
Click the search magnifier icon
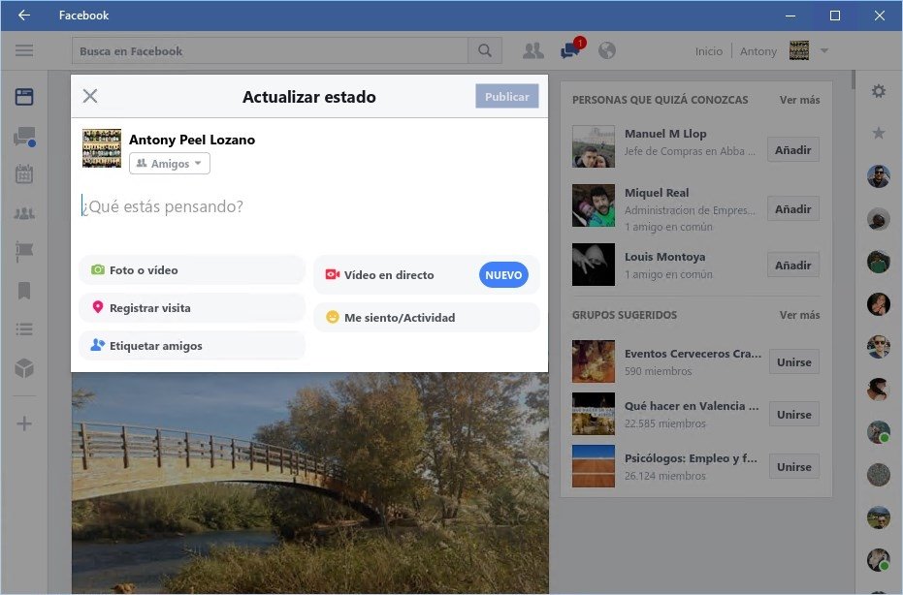(x=485, y=50)
